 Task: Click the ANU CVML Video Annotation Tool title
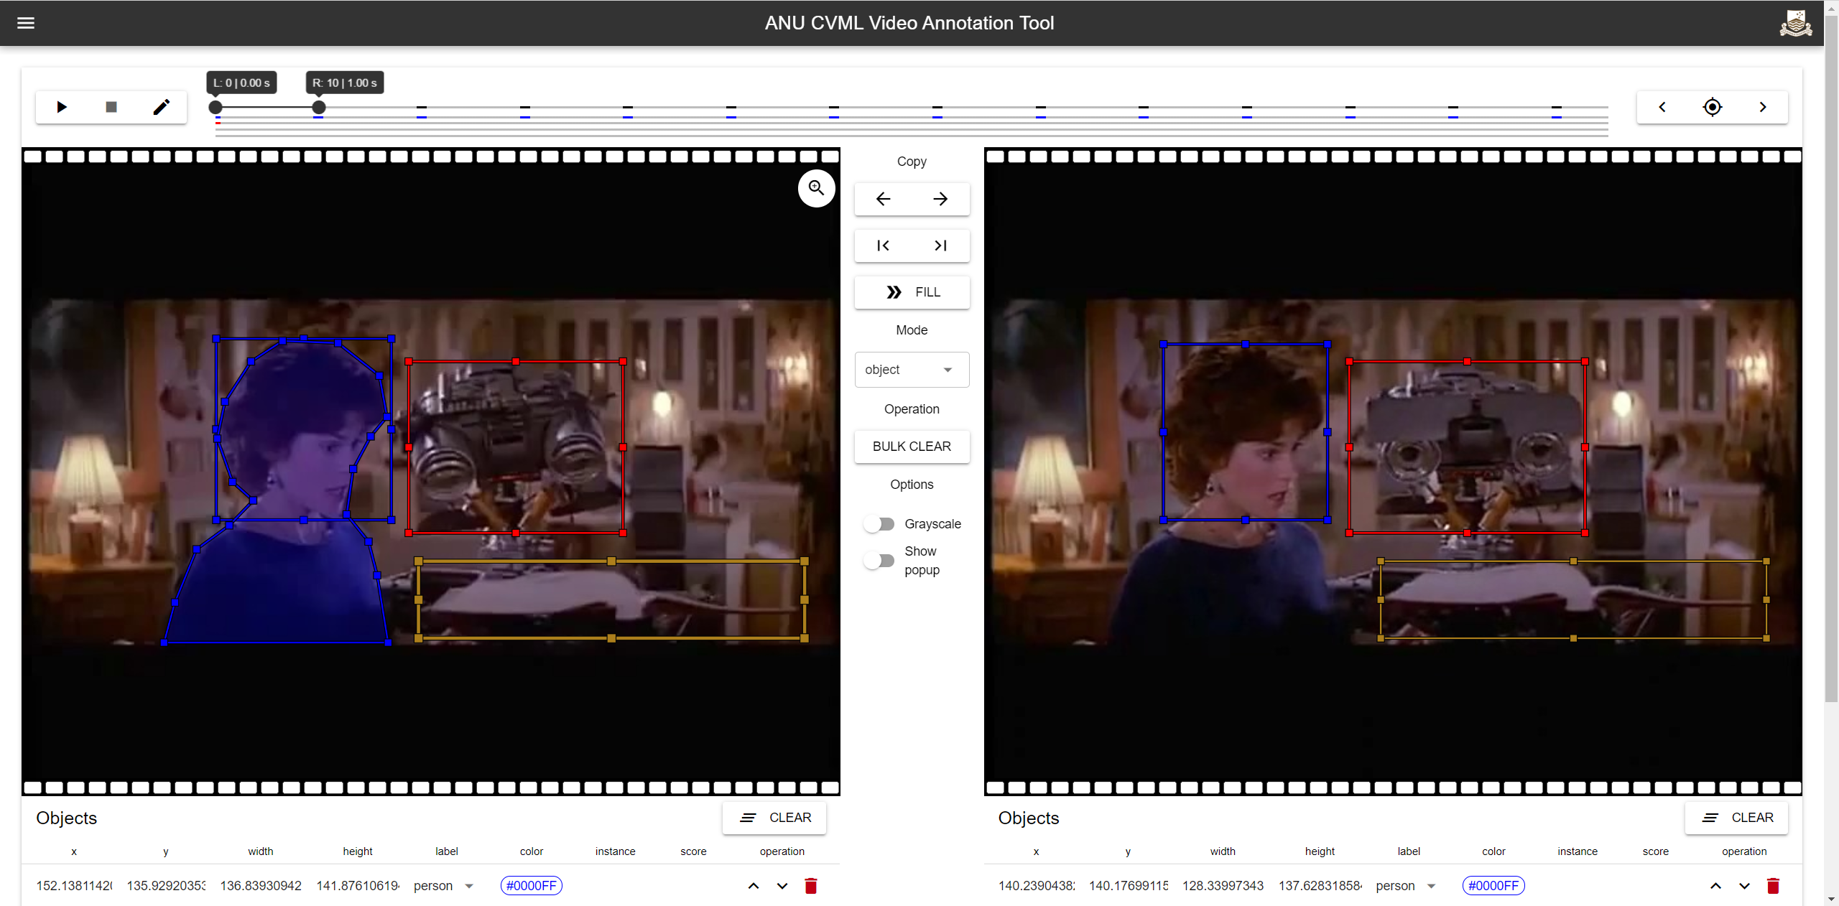point(909,23)
